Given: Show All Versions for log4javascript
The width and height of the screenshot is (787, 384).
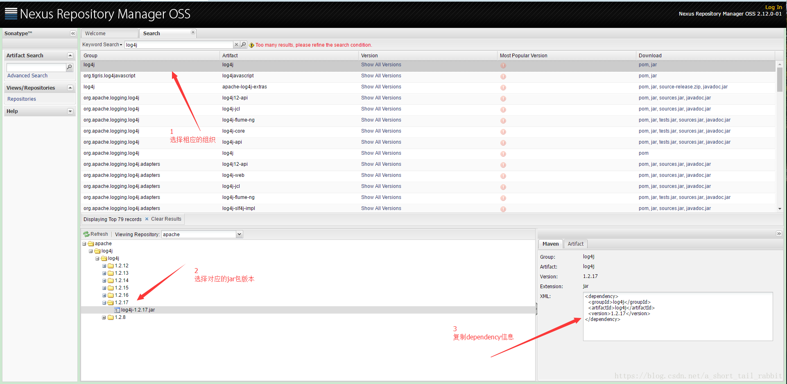Looking at the screenshot, I should pyautogui.click(x=381, y=76).
